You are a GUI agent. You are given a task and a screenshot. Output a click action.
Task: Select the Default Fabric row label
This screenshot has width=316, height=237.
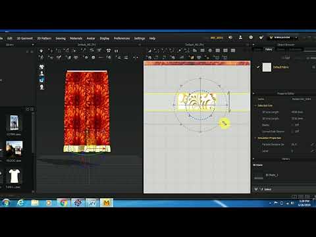[281, 67]
